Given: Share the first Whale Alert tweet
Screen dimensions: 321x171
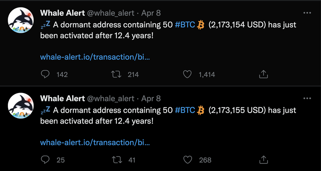Looking at the screenshot, I should pos(264,74).
